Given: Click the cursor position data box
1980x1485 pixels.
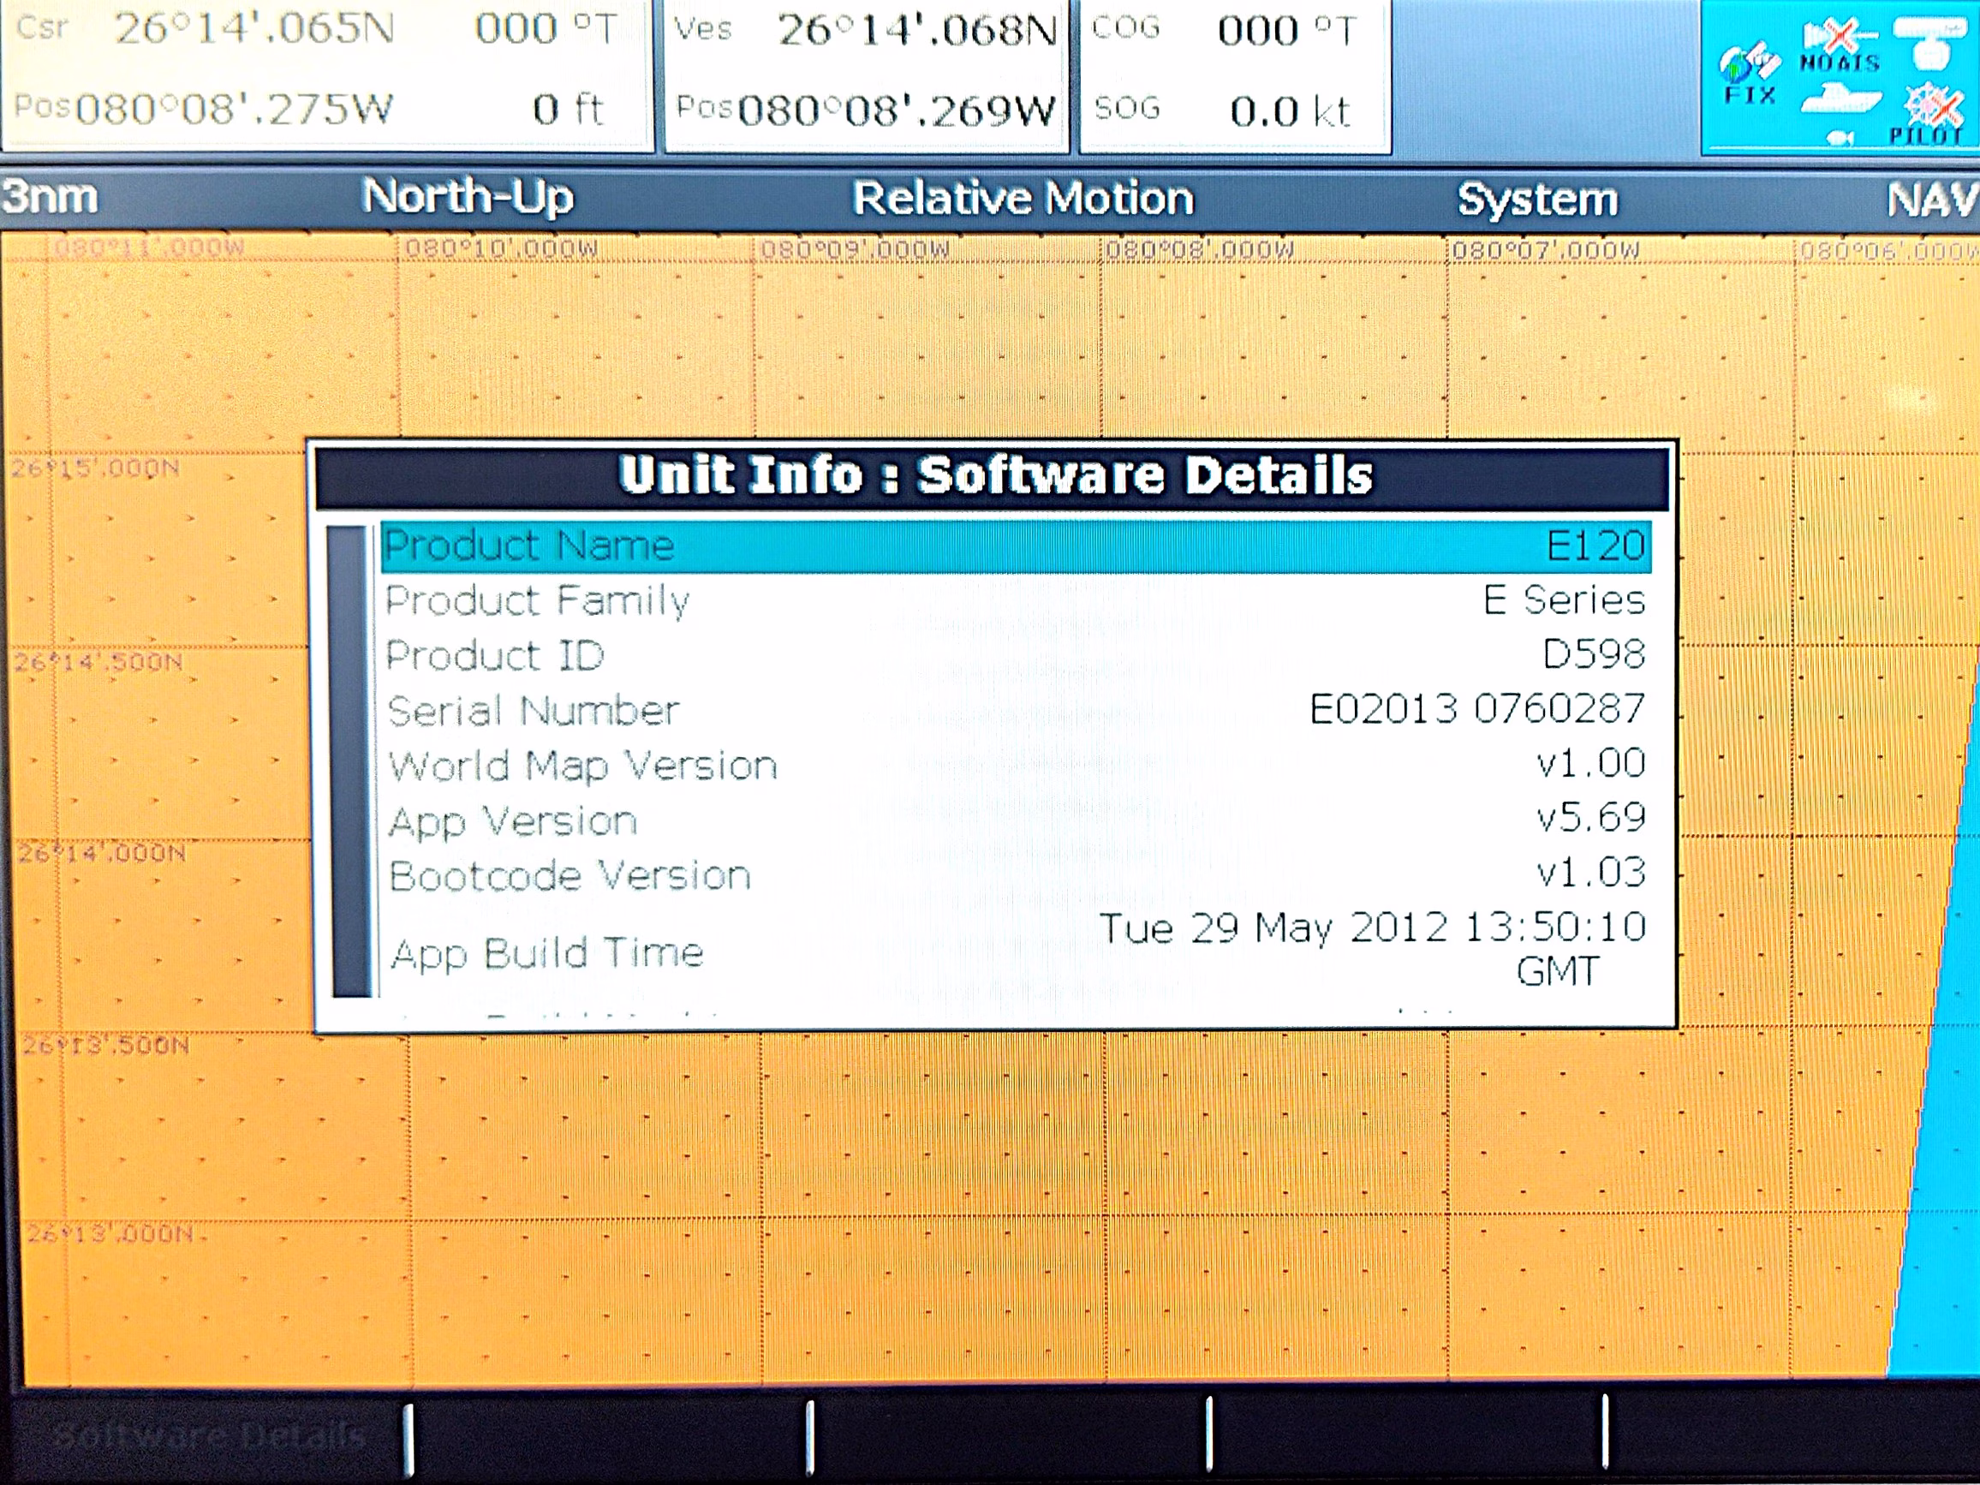Looking at the screenshot, I should tap(327, 72).
